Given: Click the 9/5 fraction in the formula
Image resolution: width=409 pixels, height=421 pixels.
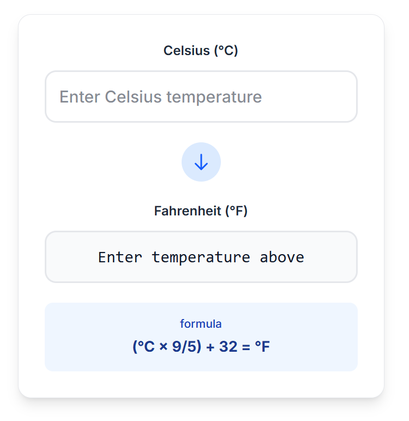Looking at the screenshot, I should coord(185,346).
